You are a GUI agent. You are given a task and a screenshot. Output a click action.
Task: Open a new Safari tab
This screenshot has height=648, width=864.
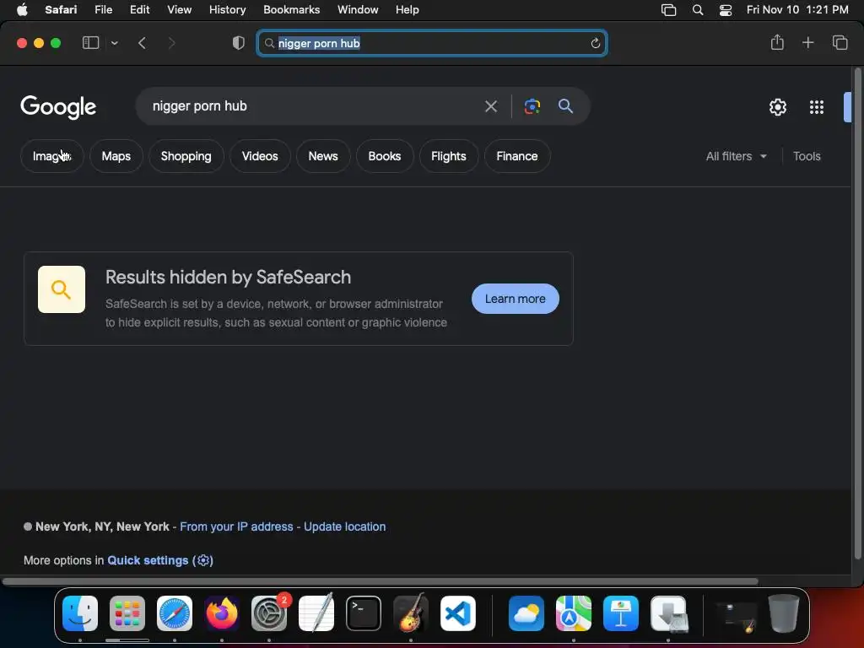[x=807, y=42]
